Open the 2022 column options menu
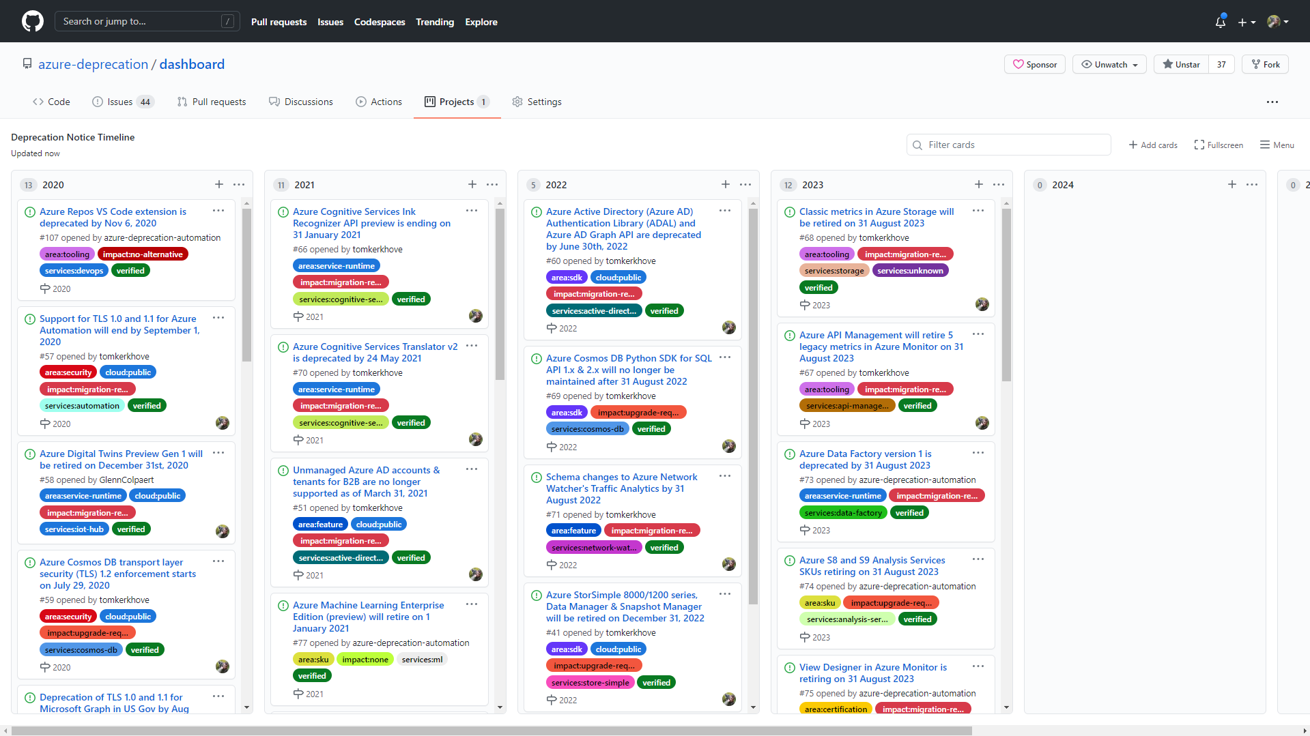The height and width of the screenshot is (736, 1310). click(745, 184)
